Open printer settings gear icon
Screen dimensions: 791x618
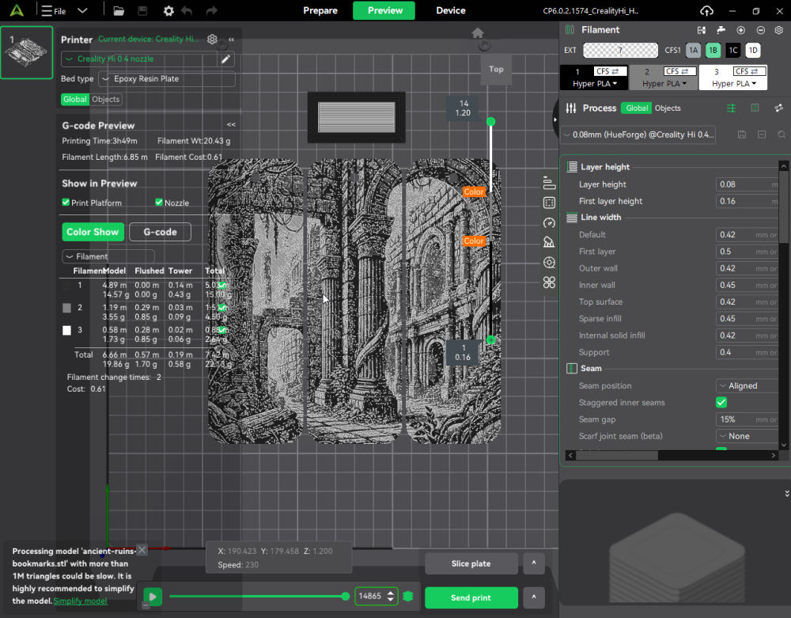212,40
